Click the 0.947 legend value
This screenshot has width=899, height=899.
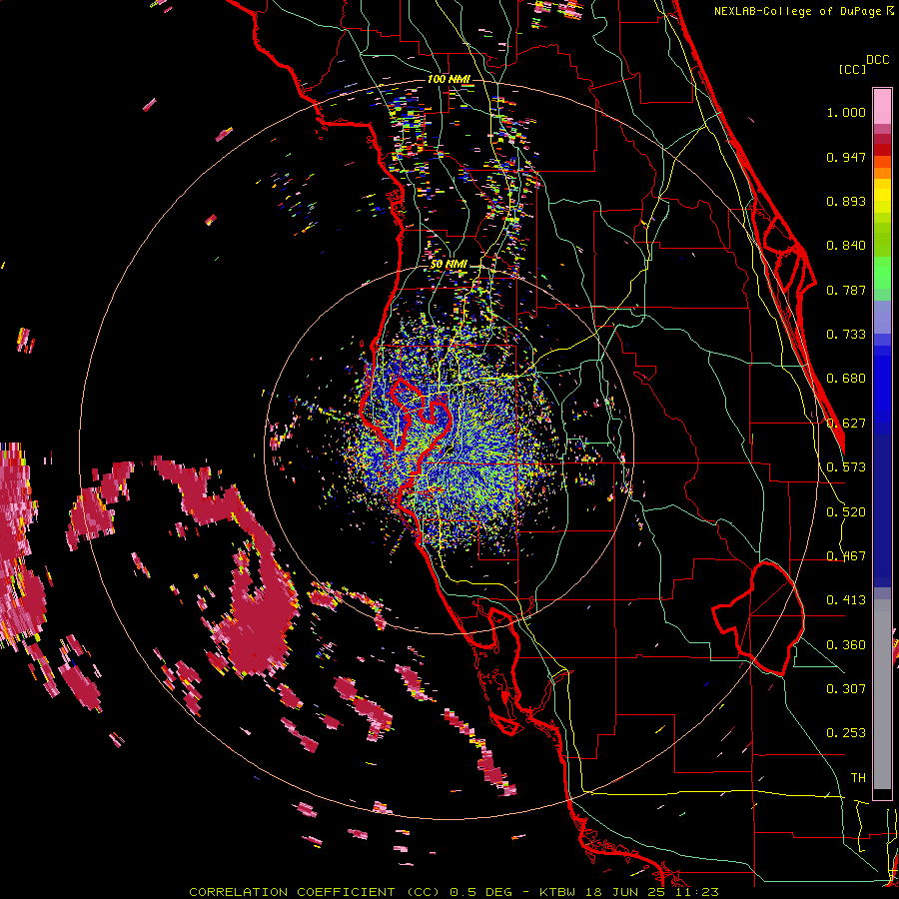coord(846,157)
